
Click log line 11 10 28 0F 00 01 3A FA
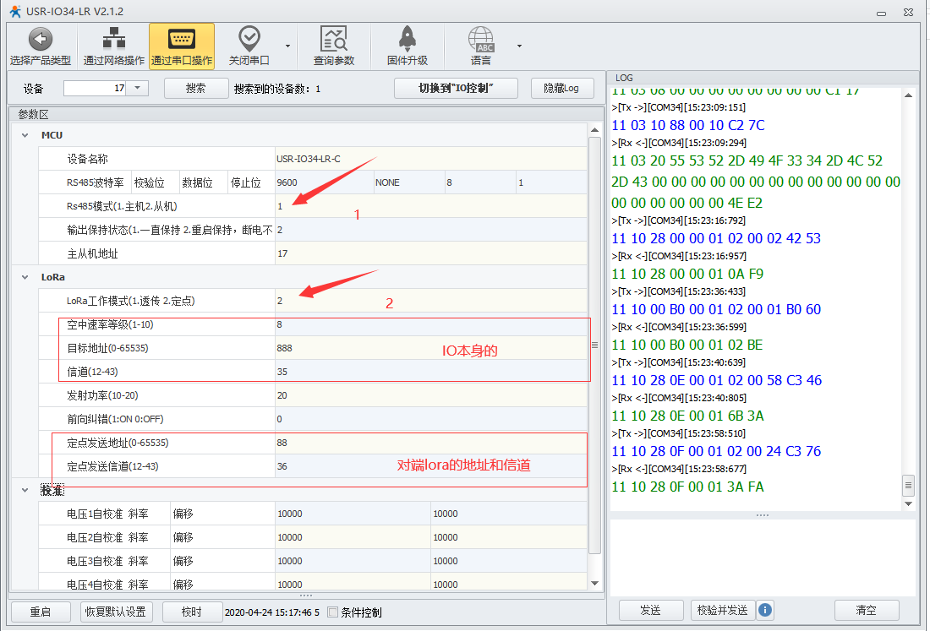(687, 487)
